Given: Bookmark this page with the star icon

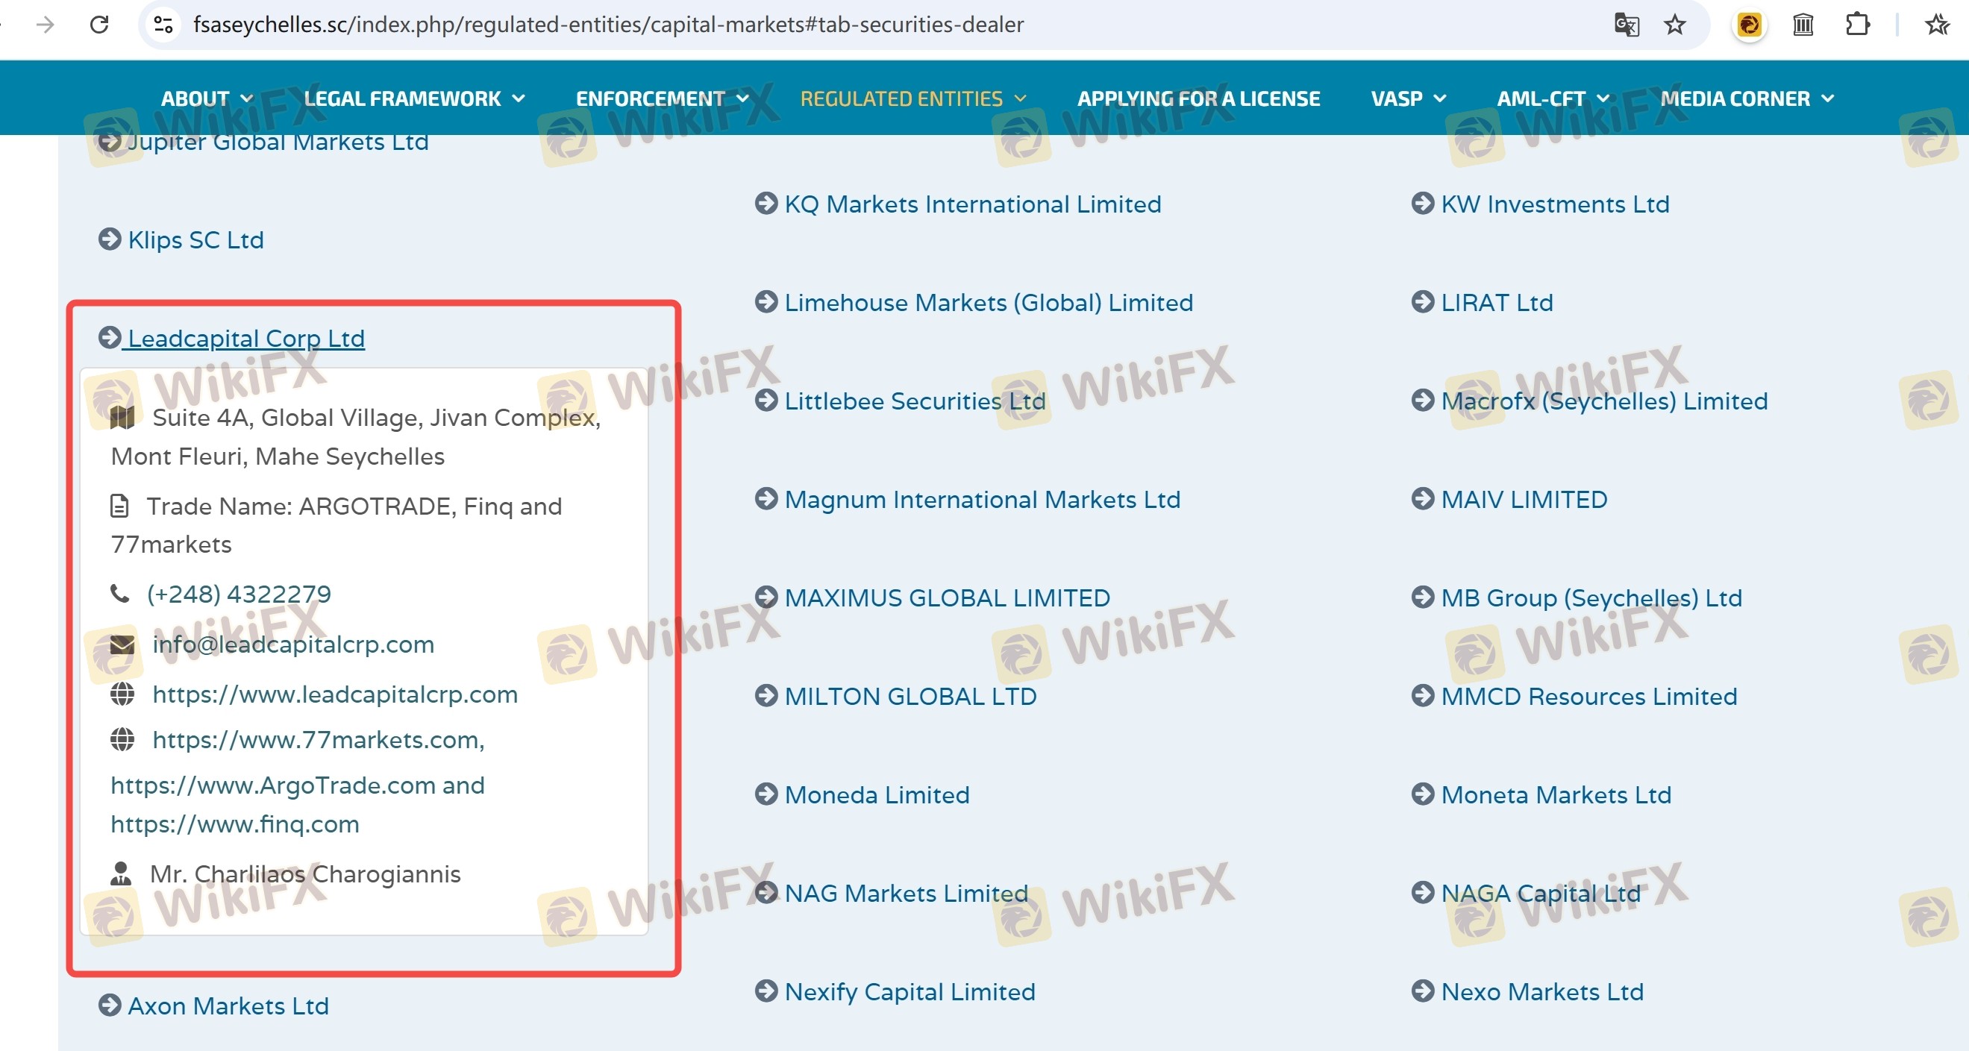Looking at the screenshot, I should pyautogui.click(x=1674, y=25).
